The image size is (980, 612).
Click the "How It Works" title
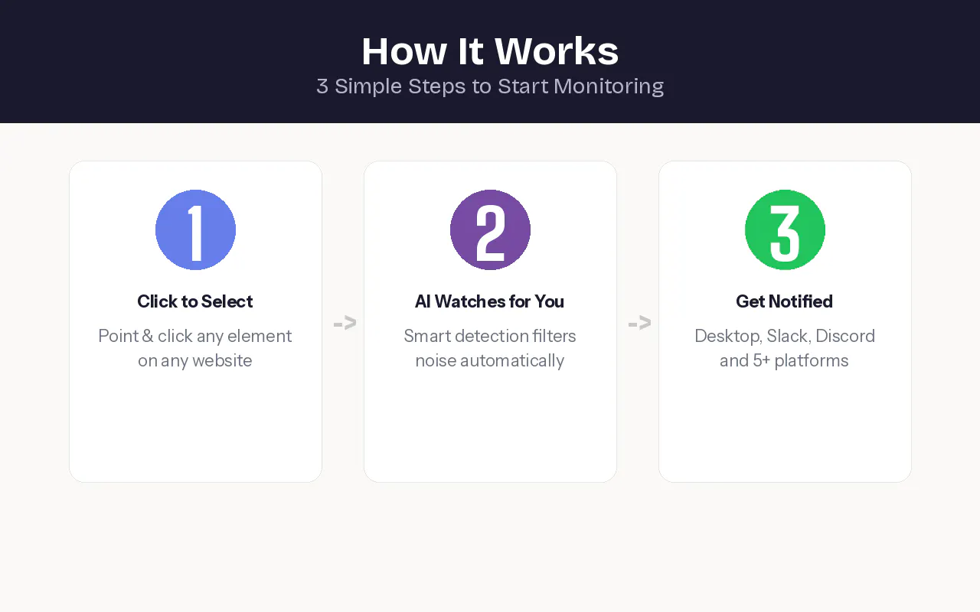coord(490,51)
